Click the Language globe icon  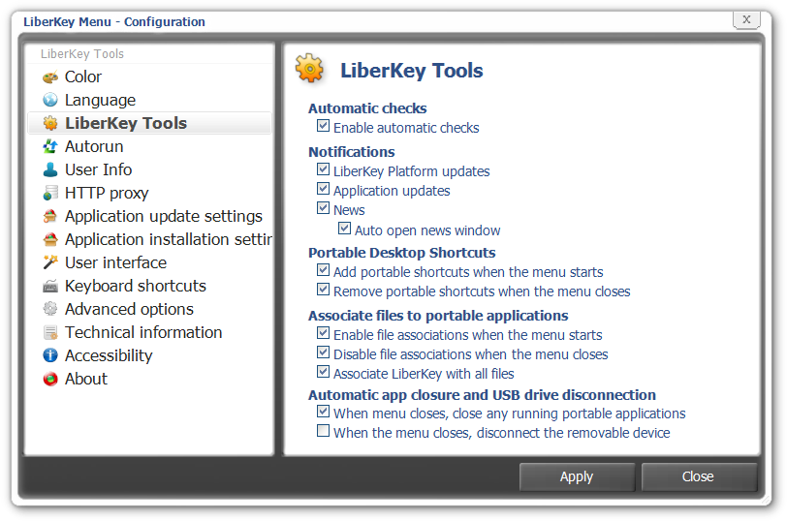click(50, 101)
